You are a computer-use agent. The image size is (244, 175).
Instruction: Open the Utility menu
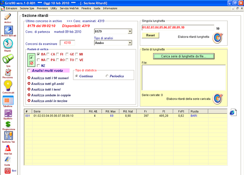tap(54, 8)
